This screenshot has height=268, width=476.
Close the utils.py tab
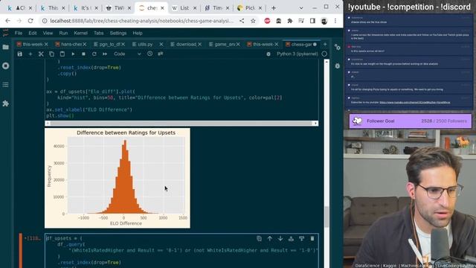[x=161, y=45]
